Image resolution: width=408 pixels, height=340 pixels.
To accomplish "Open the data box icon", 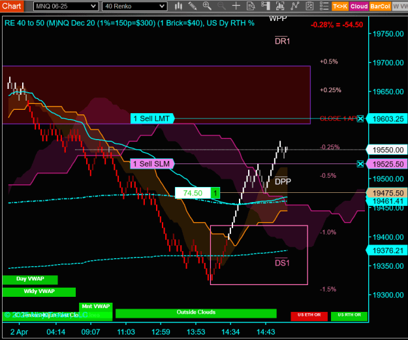I will (251, 6).
